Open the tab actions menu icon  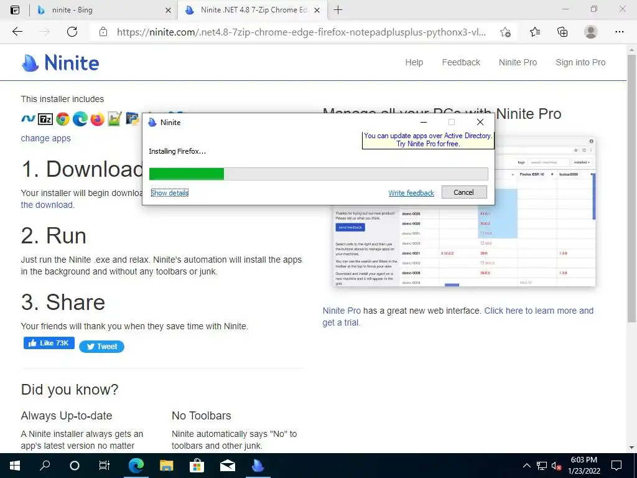point(15,10)
